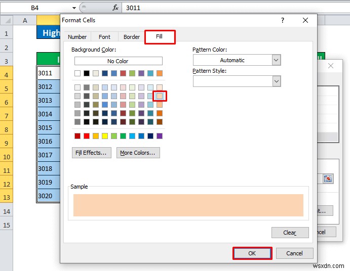This screenshot has height=271, width=350.
Task: Pick the darkest brown swatch in the bottom theme row
Action: (160, 122)
